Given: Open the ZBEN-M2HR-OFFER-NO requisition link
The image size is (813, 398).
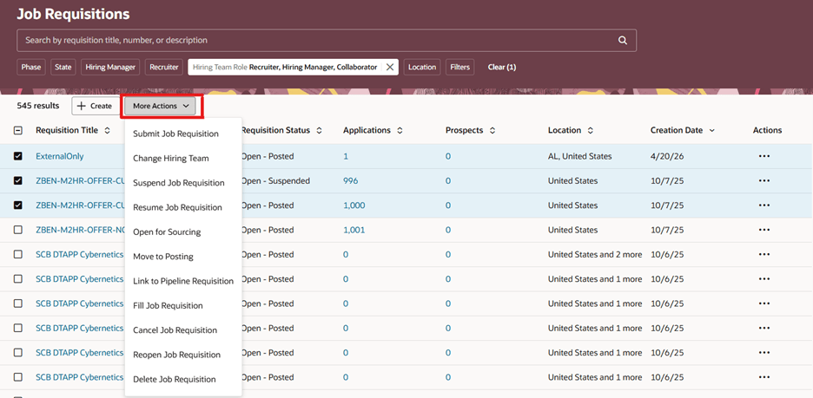Looking at the screenshot, I should (80, 231).
